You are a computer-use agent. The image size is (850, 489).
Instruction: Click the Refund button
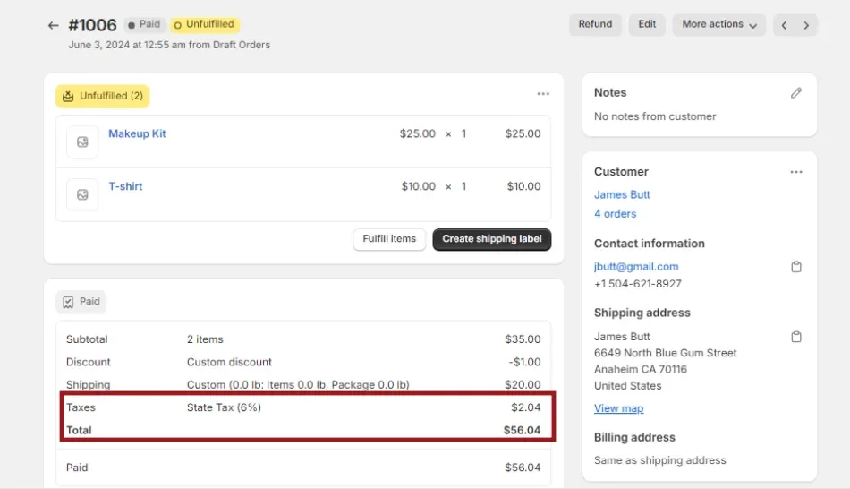(x=595, y=25)
